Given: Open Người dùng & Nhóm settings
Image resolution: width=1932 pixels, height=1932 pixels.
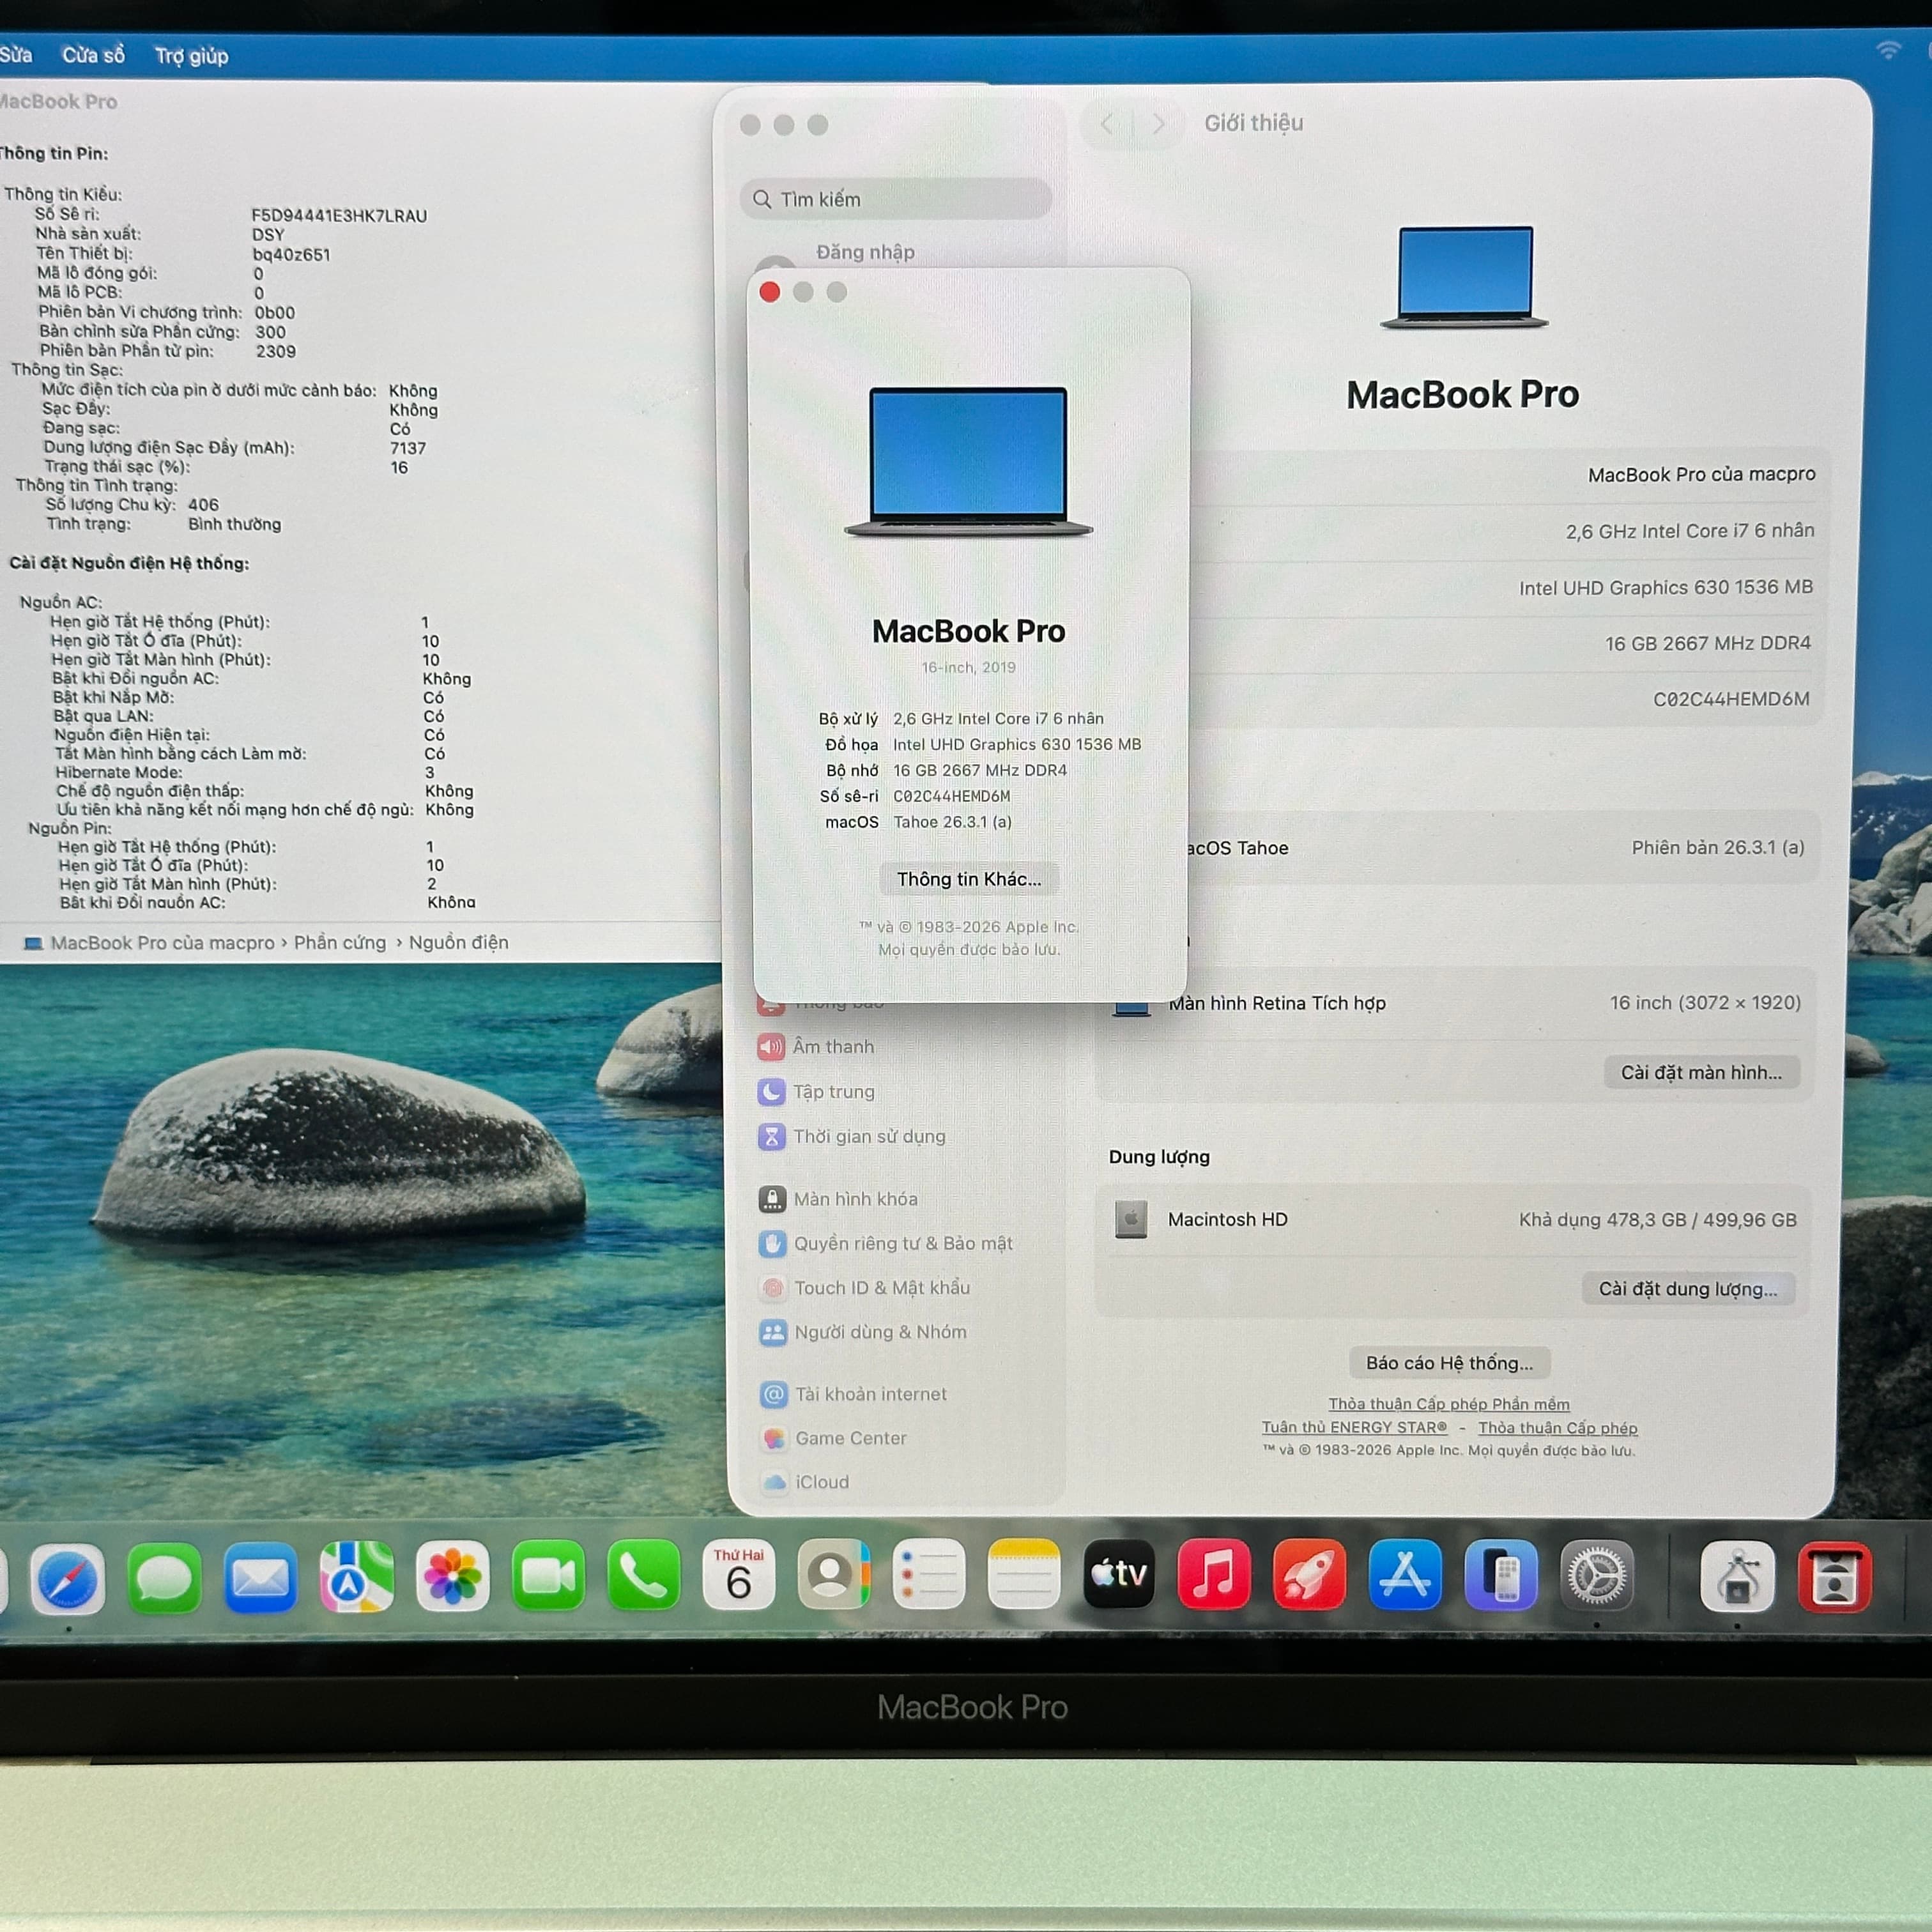Looking at the screenshot, I should coord(880,1332).
